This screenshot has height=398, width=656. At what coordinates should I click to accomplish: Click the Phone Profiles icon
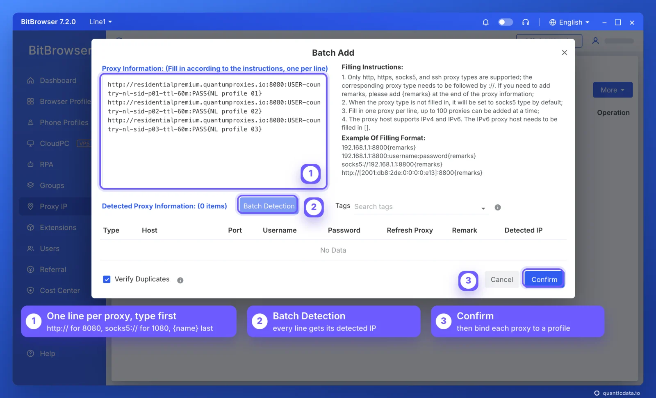tap(30, 122)
